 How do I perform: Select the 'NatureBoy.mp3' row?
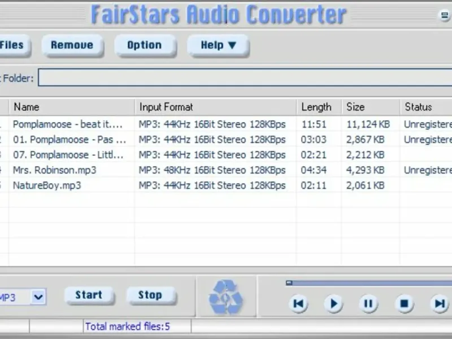pos(226,185)
